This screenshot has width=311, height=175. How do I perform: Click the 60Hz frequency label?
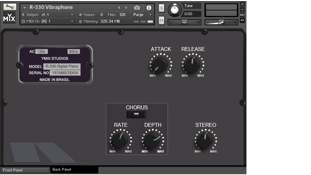tap(73, 52)
